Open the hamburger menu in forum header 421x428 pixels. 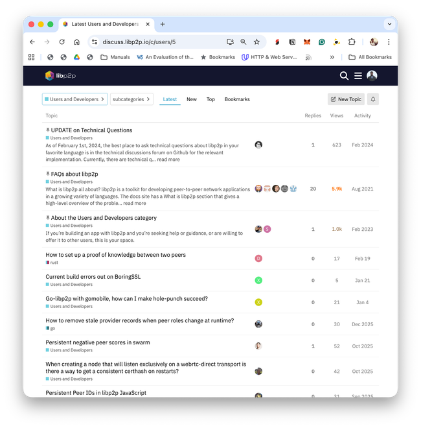pos(358,76)
